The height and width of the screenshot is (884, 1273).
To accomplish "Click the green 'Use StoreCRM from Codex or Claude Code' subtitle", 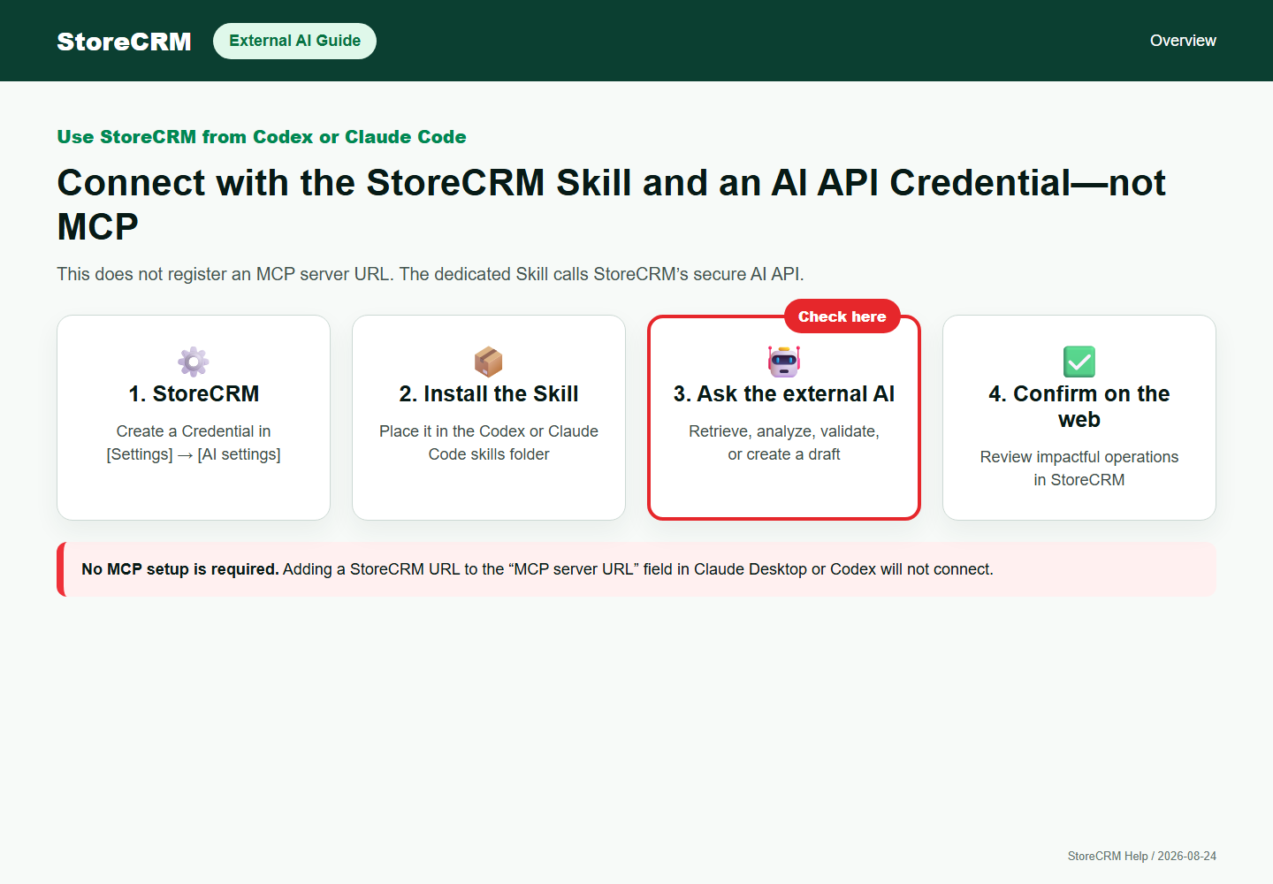I will click(262, 137).
